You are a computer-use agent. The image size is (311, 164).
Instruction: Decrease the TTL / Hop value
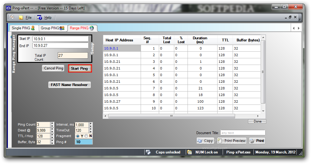click(x=52, y=137)
